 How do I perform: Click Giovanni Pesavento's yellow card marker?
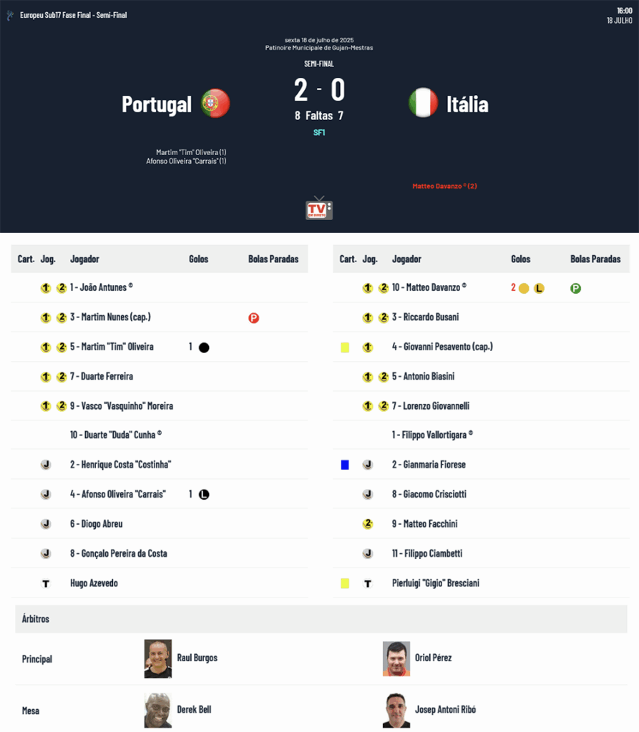[345, 347]
